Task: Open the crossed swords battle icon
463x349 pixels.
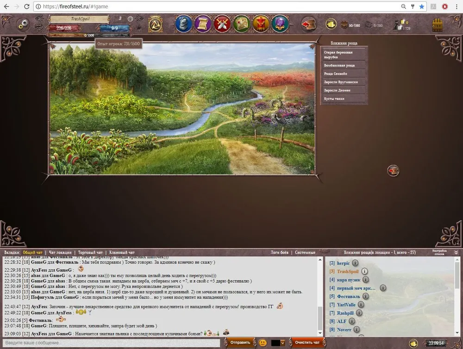Action: click(222, 24)
